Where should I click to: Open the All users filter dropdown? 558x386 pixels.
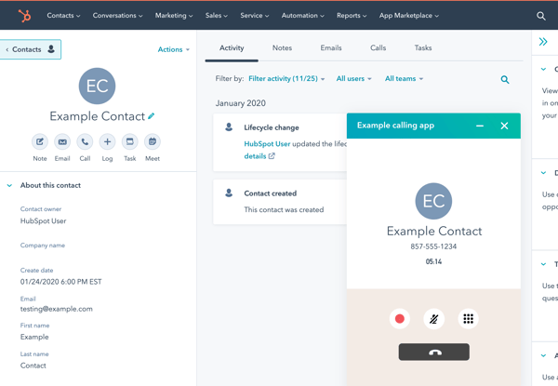[x=353, y=79]
